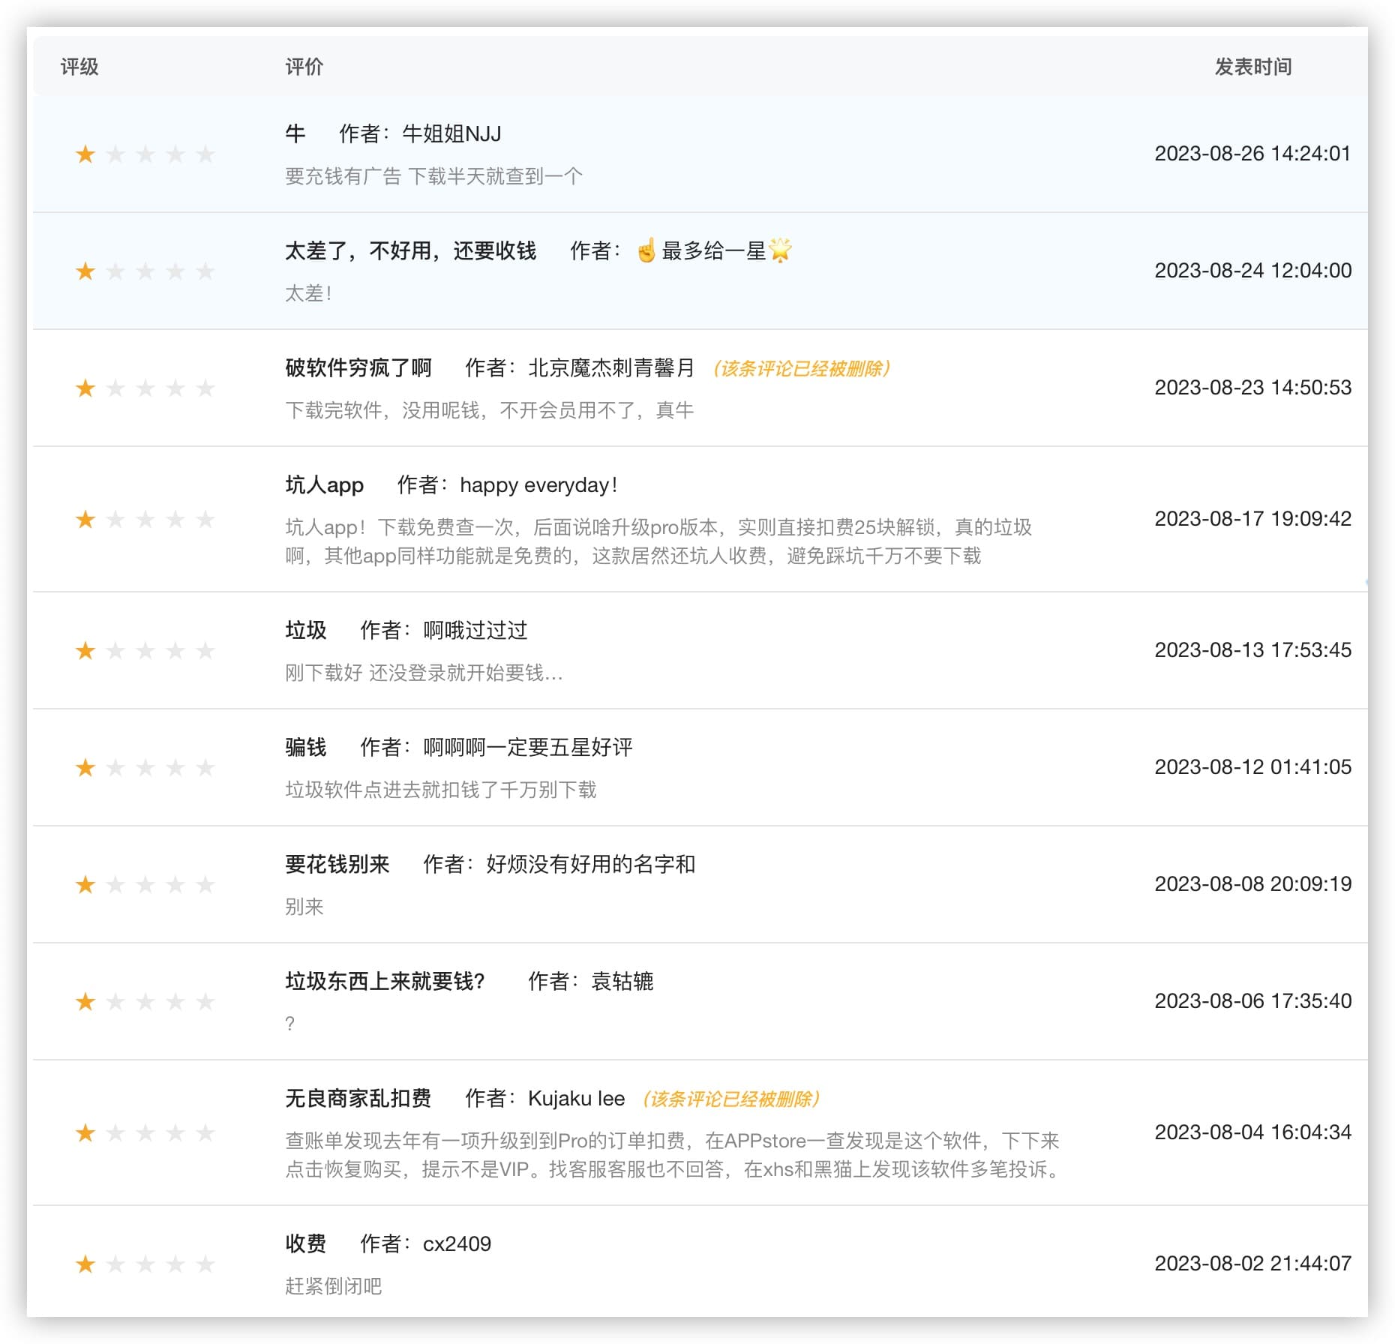Click timestamp 2023-08-04 16:04:34

coord(1253,1132)
